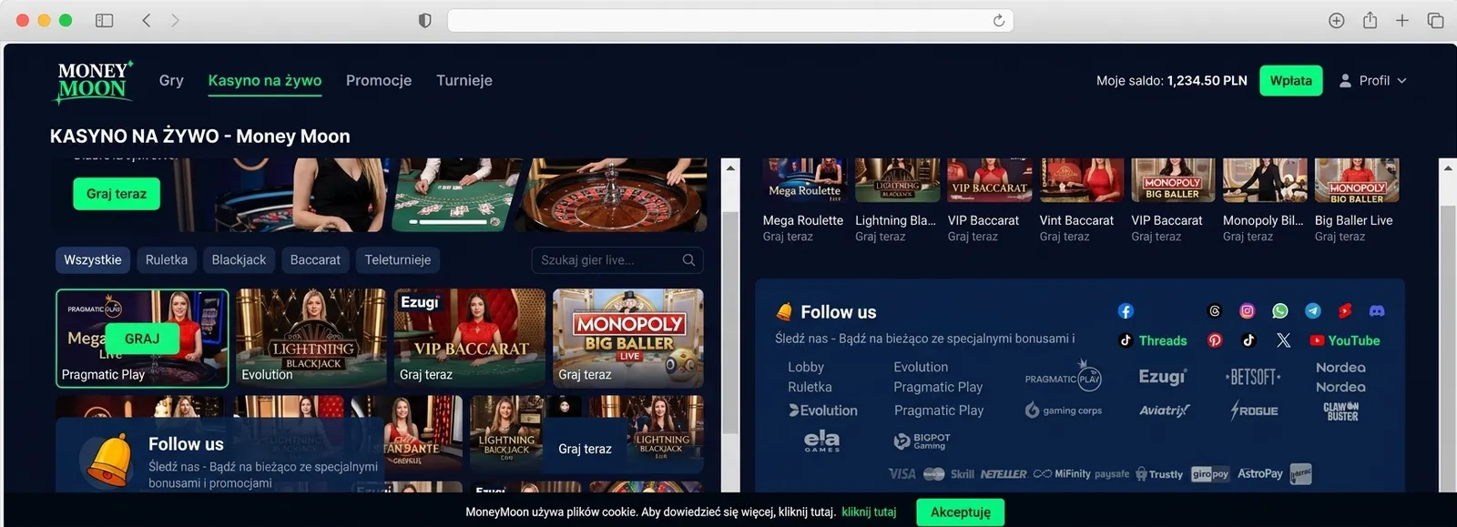
Task: Select the Blackjack filter tab
Action: pyautogui.click(x=239, y=260)
